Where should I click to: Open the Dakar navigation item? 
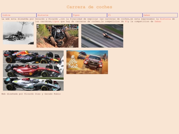[160, 15]
